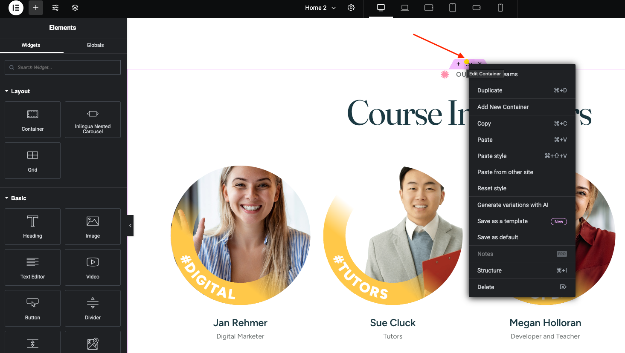Switch to the Globals tab

[x=95, y=45]
